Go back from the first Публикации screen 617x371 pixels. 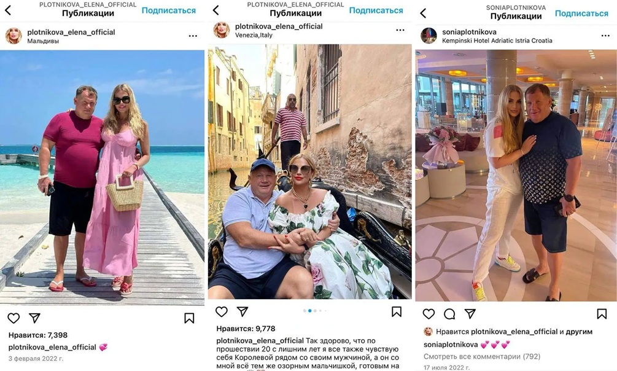pos(8,10)
